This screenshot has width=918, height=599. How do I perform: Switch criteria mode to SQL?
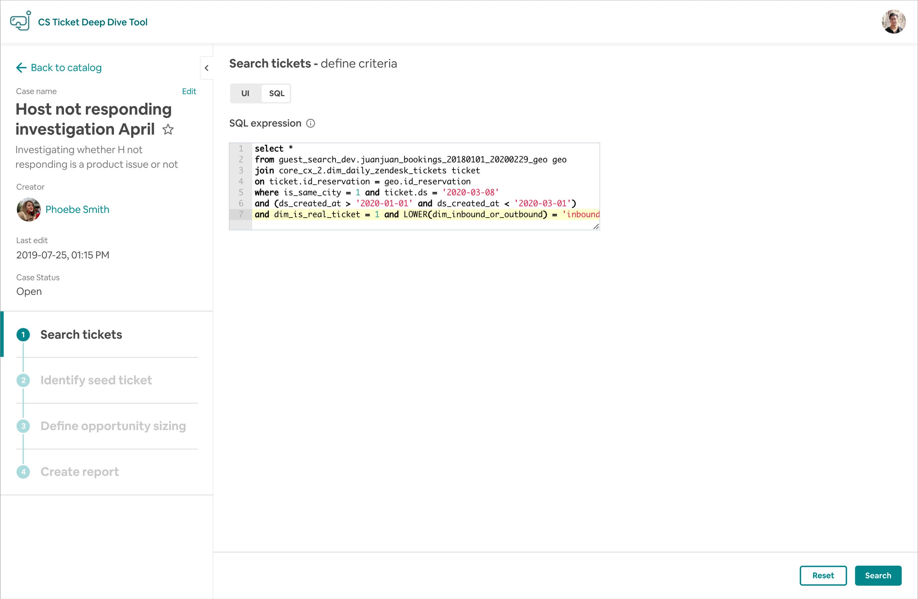pos(276,93)
